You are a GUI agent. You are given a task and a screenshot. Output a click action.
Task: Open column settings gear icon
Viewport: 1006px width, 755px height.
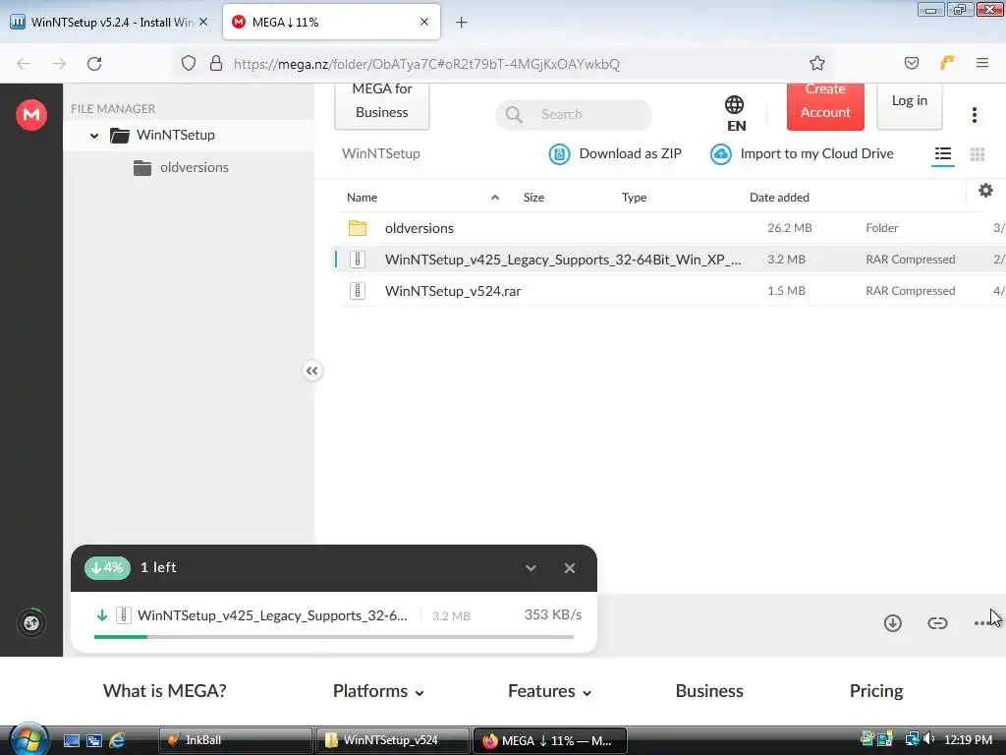(x=985, y=190)
